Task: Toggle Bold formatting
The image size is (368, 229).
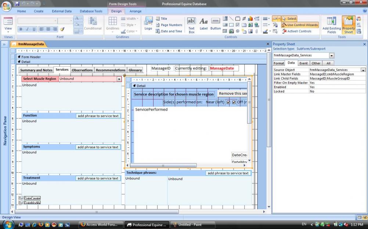Action: coord(21,29)
